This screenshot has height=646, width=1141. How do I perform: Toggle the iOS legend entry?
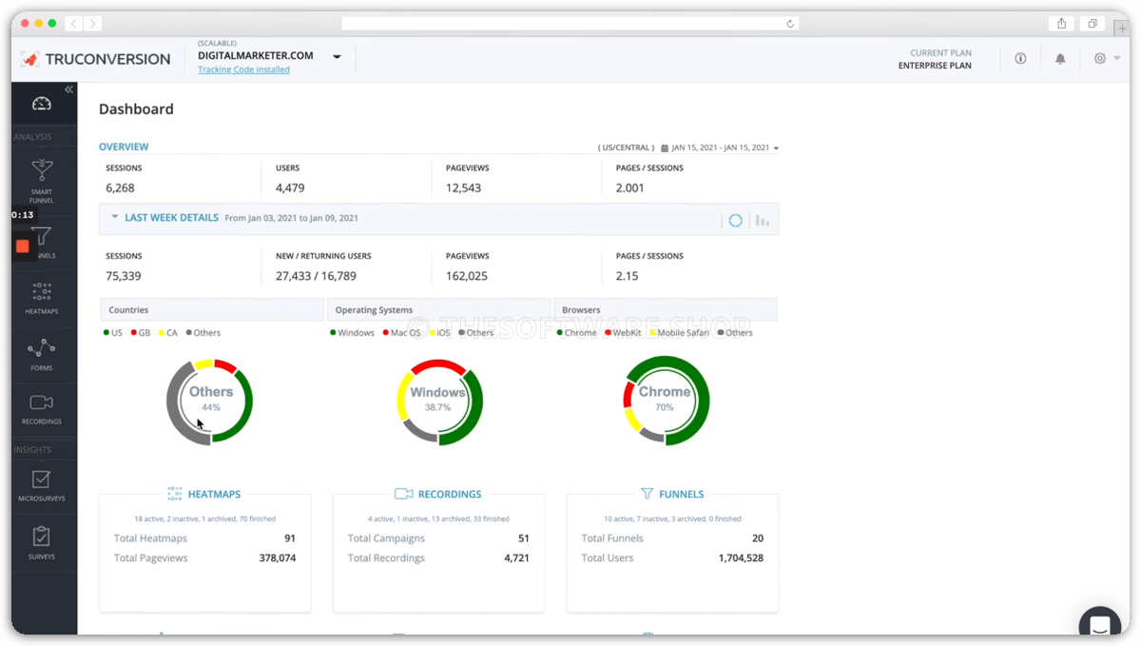pyautogui.click(x=439, y=333)
